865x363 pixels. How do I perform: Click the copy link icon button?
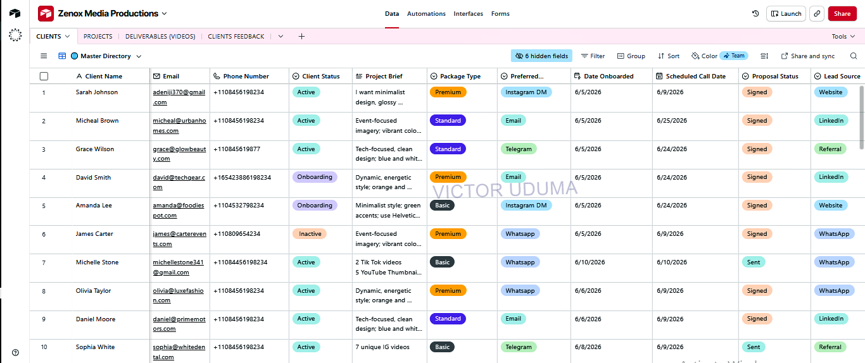(817, 13)
